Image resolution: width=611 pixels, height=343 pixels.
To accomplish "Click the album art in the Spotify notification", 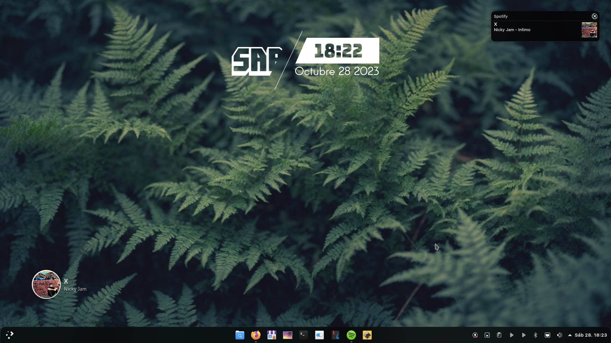I will 589,30.
